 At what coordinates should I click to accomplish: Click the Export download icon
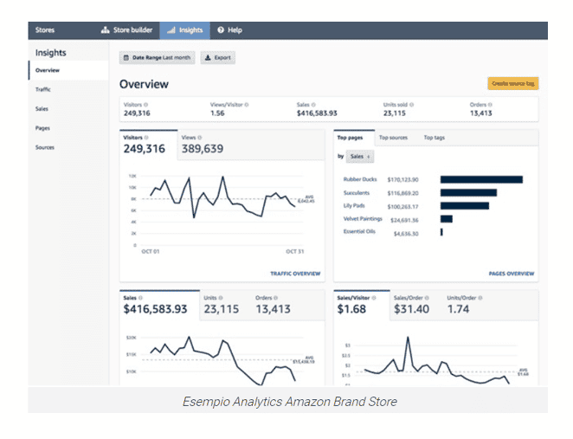click(x=208, y=58)
